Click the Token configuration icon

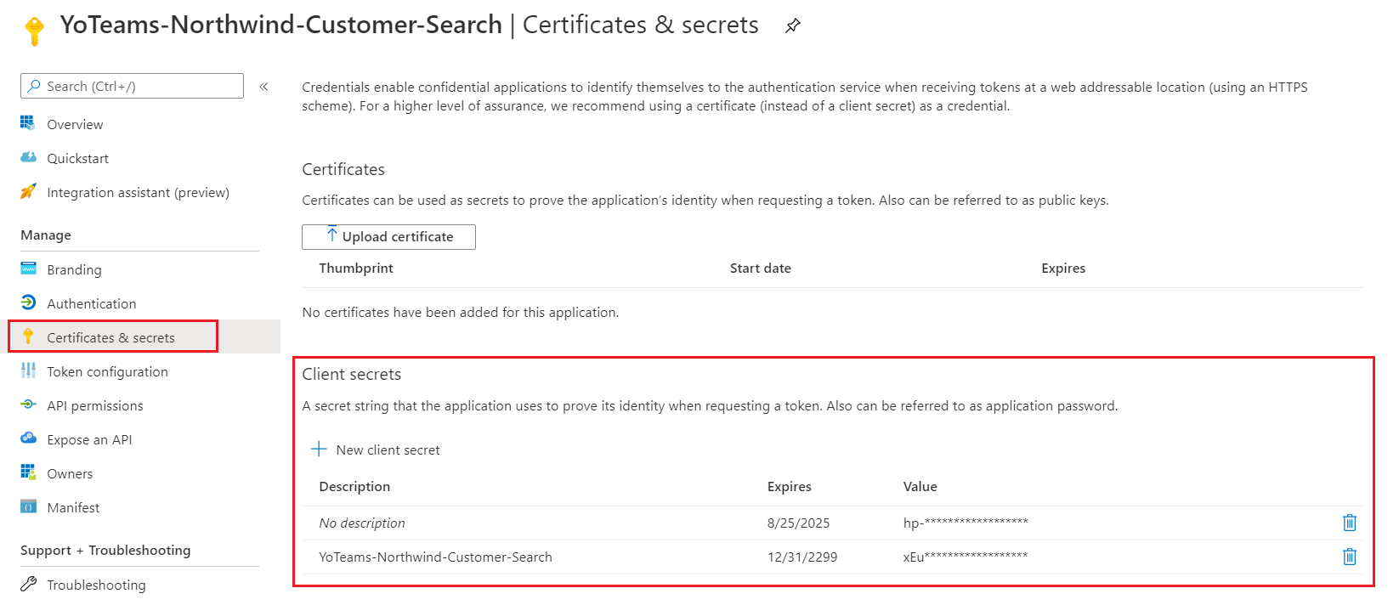[29, 370]
